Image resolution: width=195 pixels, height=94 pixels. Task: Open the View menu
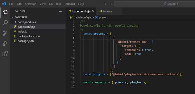43,4
